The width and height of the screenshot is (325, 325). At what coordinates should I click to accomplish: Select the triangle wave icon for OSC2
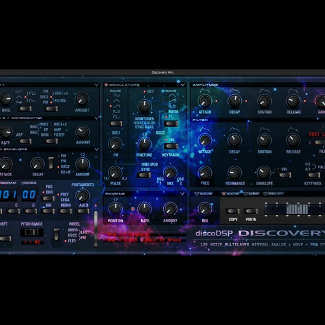172,96
